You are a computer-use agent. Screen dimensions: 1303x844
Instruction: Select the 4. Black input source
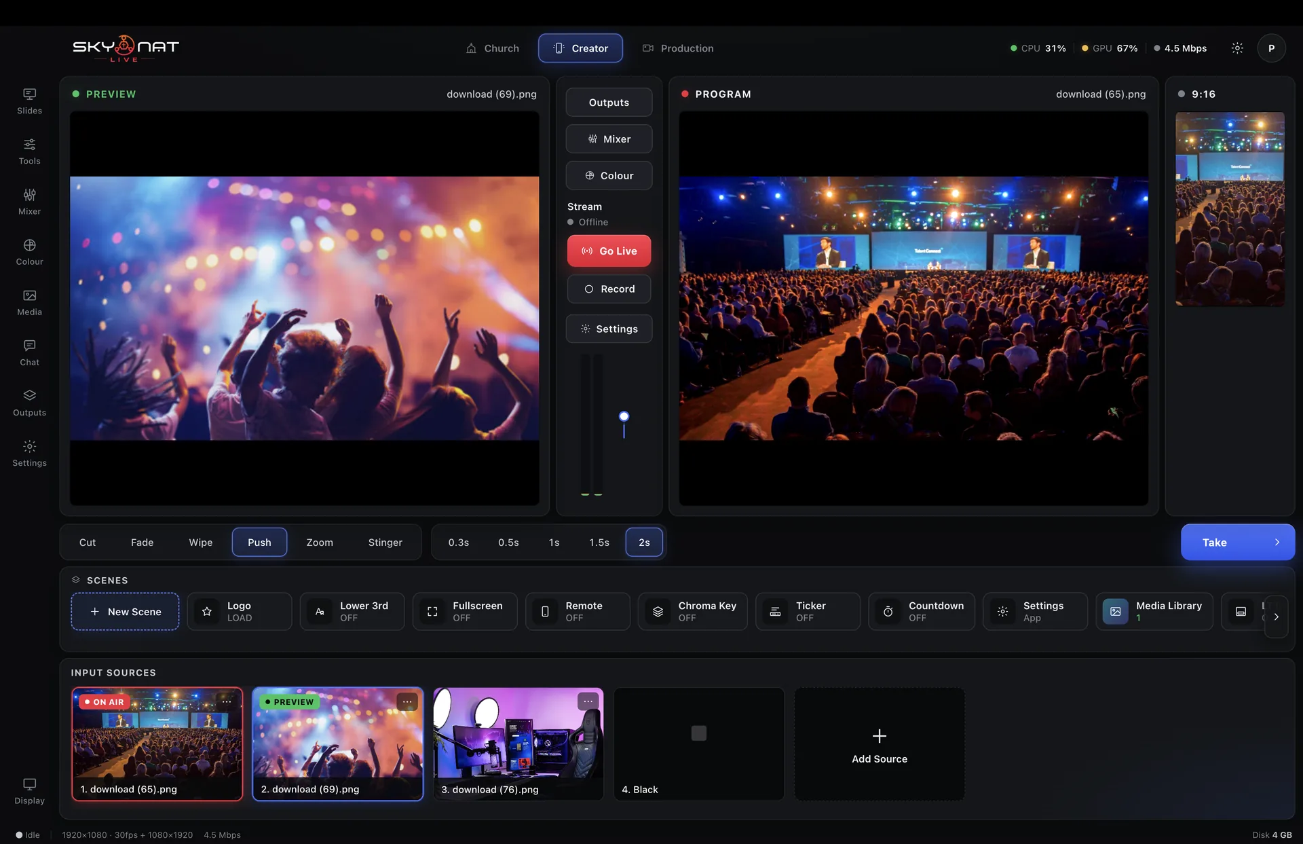pyautogui.click(x=699, y=744)
